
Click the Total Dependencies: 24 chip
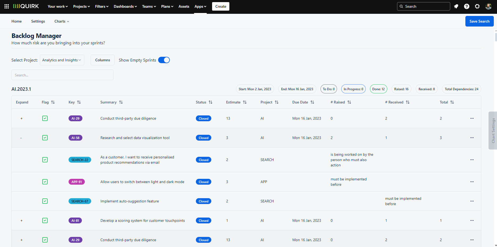pos(462,89)
